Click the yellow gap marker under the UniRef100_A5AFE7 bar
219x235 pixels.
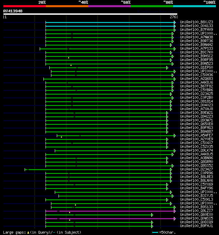[x=62, y=137]
